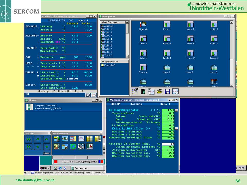
Task: Click the Windows Start button
Action: (x=45, y=168)
